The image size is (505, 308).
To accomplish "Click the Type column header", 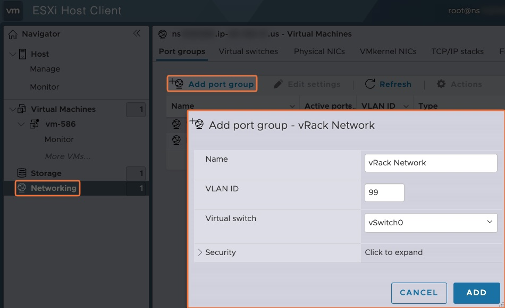I will click(428, 106).
